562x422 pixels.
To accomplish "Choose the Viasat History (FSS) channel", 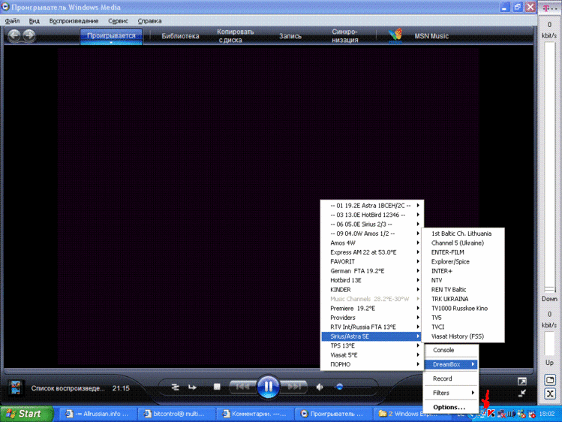I will tap(463, 336).
